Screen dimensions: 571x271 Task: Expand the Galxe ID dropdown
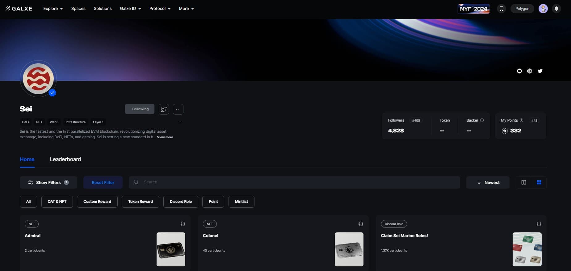coord(130,9)
